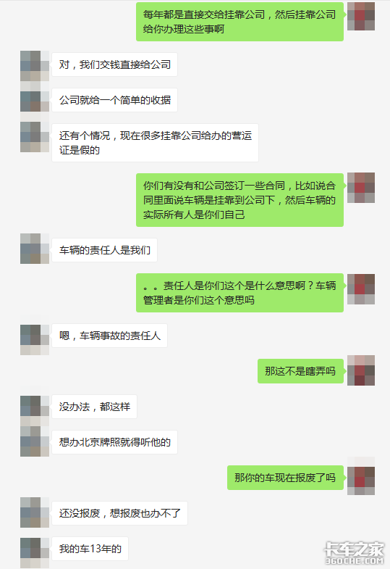The image size is (390, 569).
Task: Click the 卡车之家 360che.com watermark logo
Action: click(x=354, y=553)
